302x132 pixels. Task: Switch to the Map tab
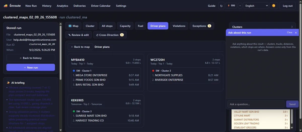pyautogui.click(x=73, y=26)
